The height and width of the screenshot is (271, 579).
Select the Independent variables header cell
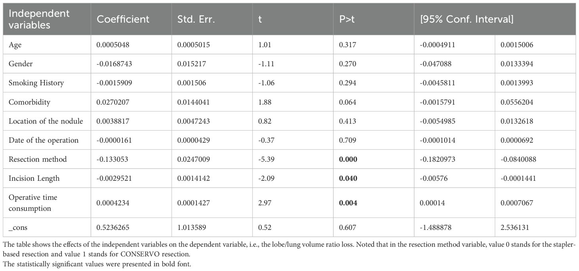pyautogui.click(x=39, y=19)
